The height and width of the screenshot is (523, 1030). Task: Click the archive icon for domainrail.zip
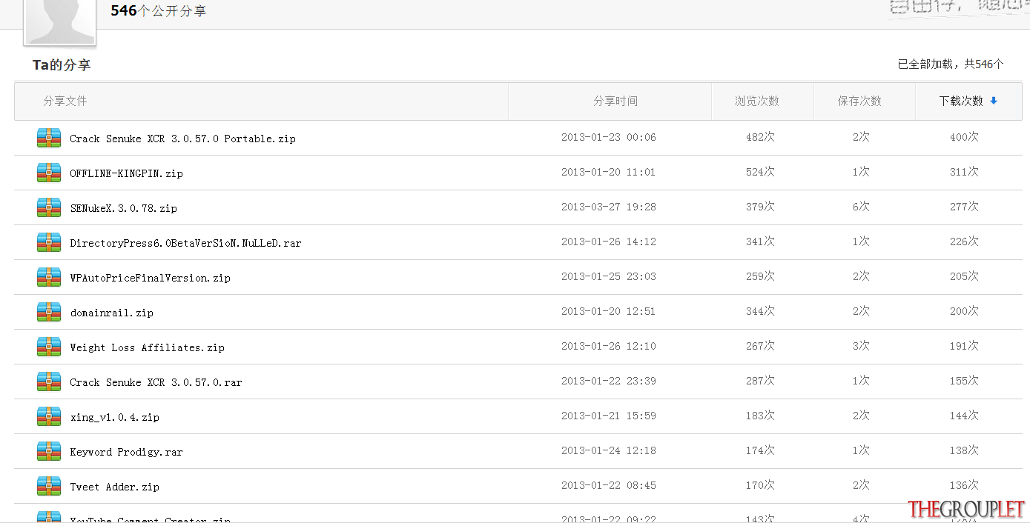[49, 312]
